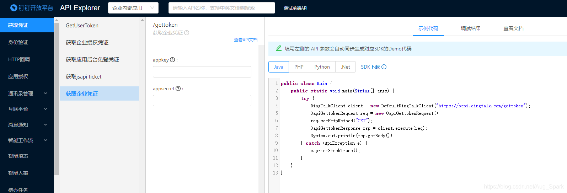Switch to the 调试结果 tab
The image size is (567, 193).
coord(471,28)
